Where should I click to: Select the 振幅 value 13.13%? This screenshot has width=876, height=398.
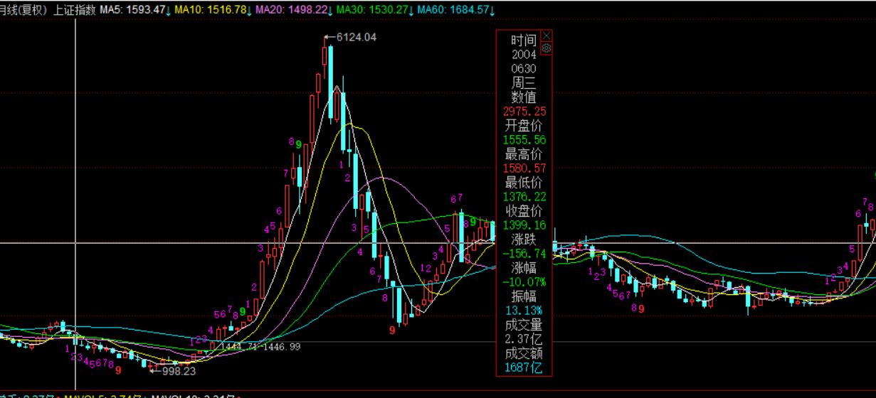coord(524,311)
